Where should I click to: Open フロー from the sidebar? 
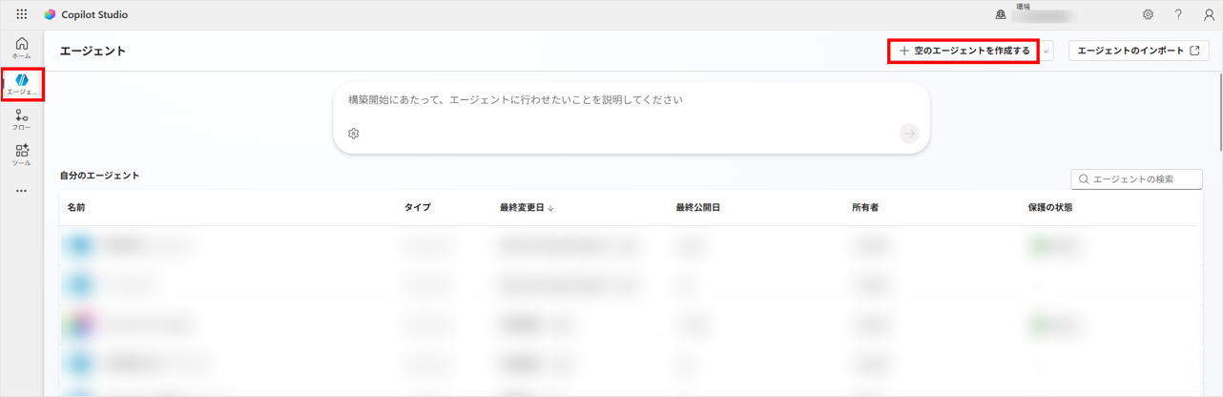pos(21,119)
